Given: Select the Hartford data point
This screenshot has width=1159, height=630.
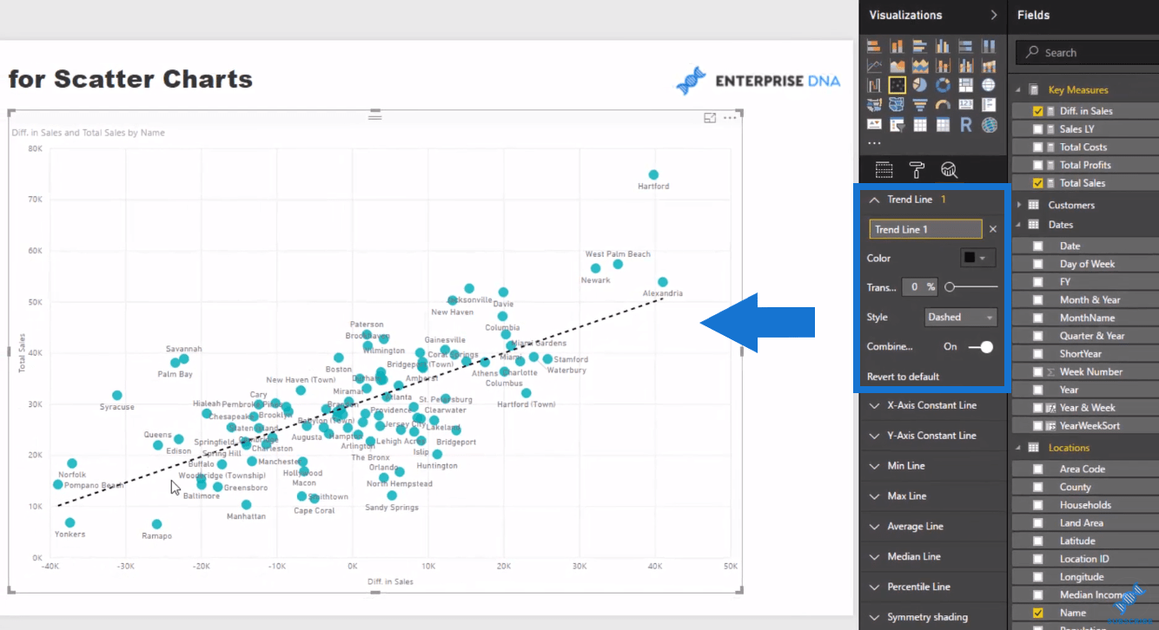Looking at the screenshot, I should point(653,175).
